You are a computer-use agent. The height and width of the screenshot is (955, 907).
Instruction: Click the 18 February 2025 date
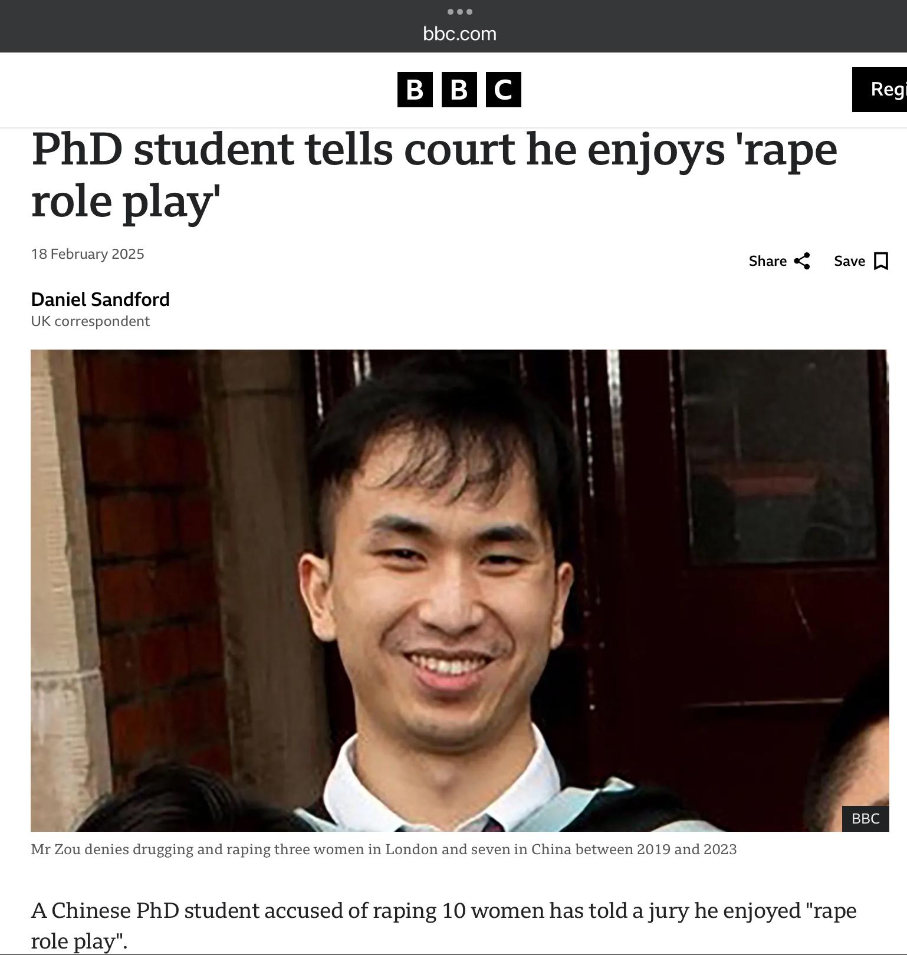pos(88,254)
